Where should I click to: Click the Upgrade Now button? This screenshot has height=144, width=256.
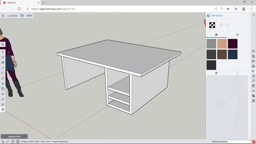[14, 136]
